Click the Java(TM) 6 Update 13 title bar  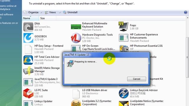pos(106,55)
